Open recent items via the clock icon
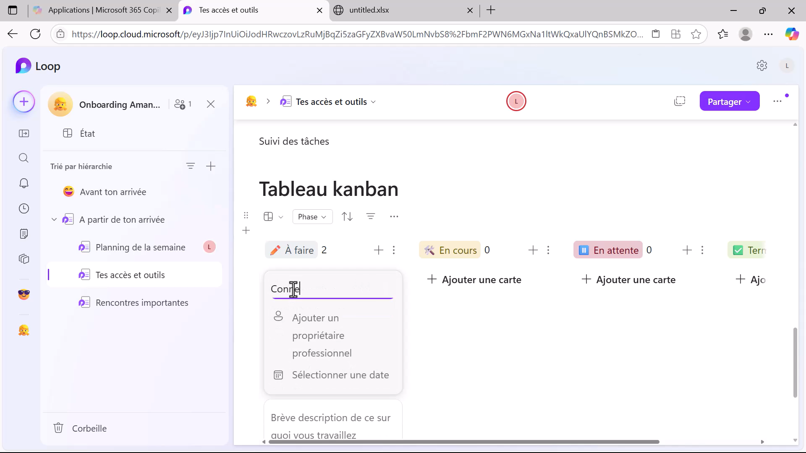This screenshot has height=453, width=806. pyautogui.click(x=24, y=208)
